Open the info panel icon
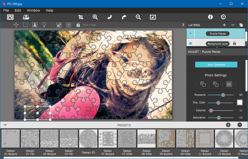 tap(210, 17)
